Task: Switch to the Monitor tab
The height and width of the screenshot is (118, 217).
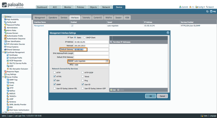Action: pyautogui.click(x=68, y=7)
